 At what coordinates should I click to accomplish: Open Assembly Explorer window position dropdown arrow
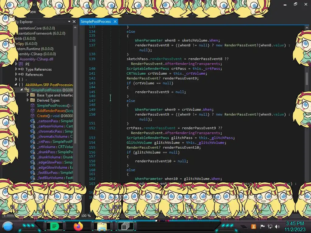click(69, 22)
